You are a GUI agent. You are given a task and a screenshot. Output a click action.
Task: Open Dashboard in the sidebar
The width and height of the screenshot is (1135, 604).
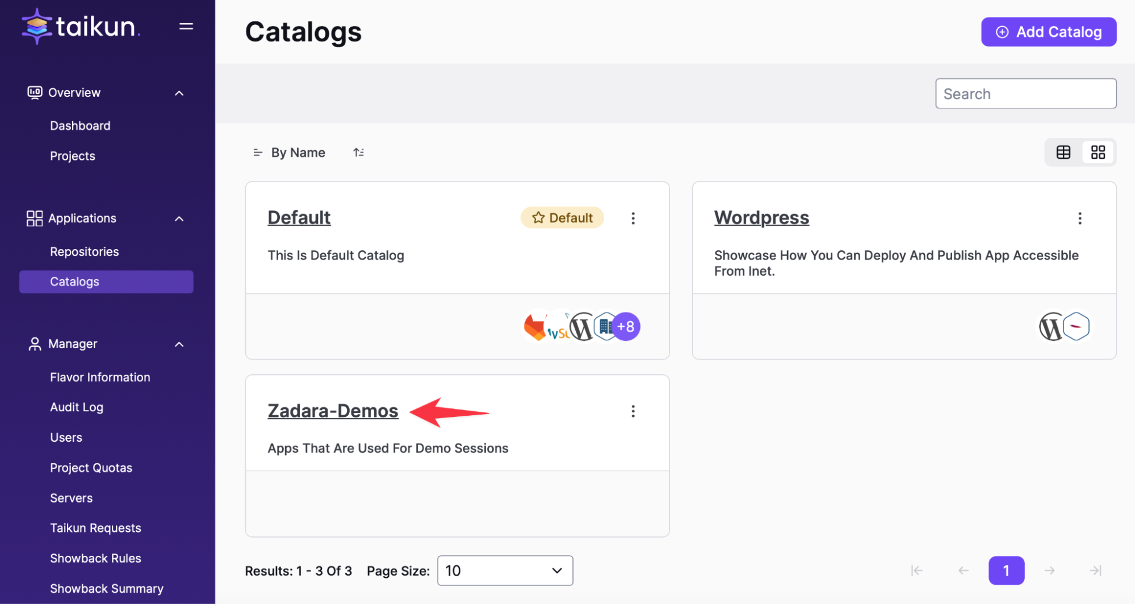80,126
